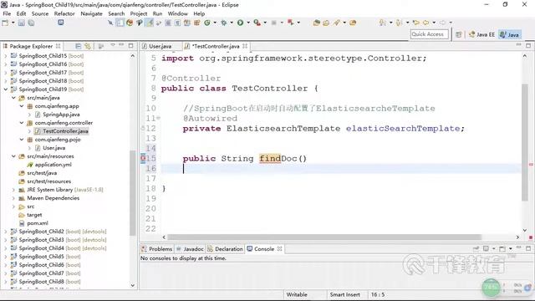
Task: Click the Skip All Breakpoints icon
Action: (110, 23)
